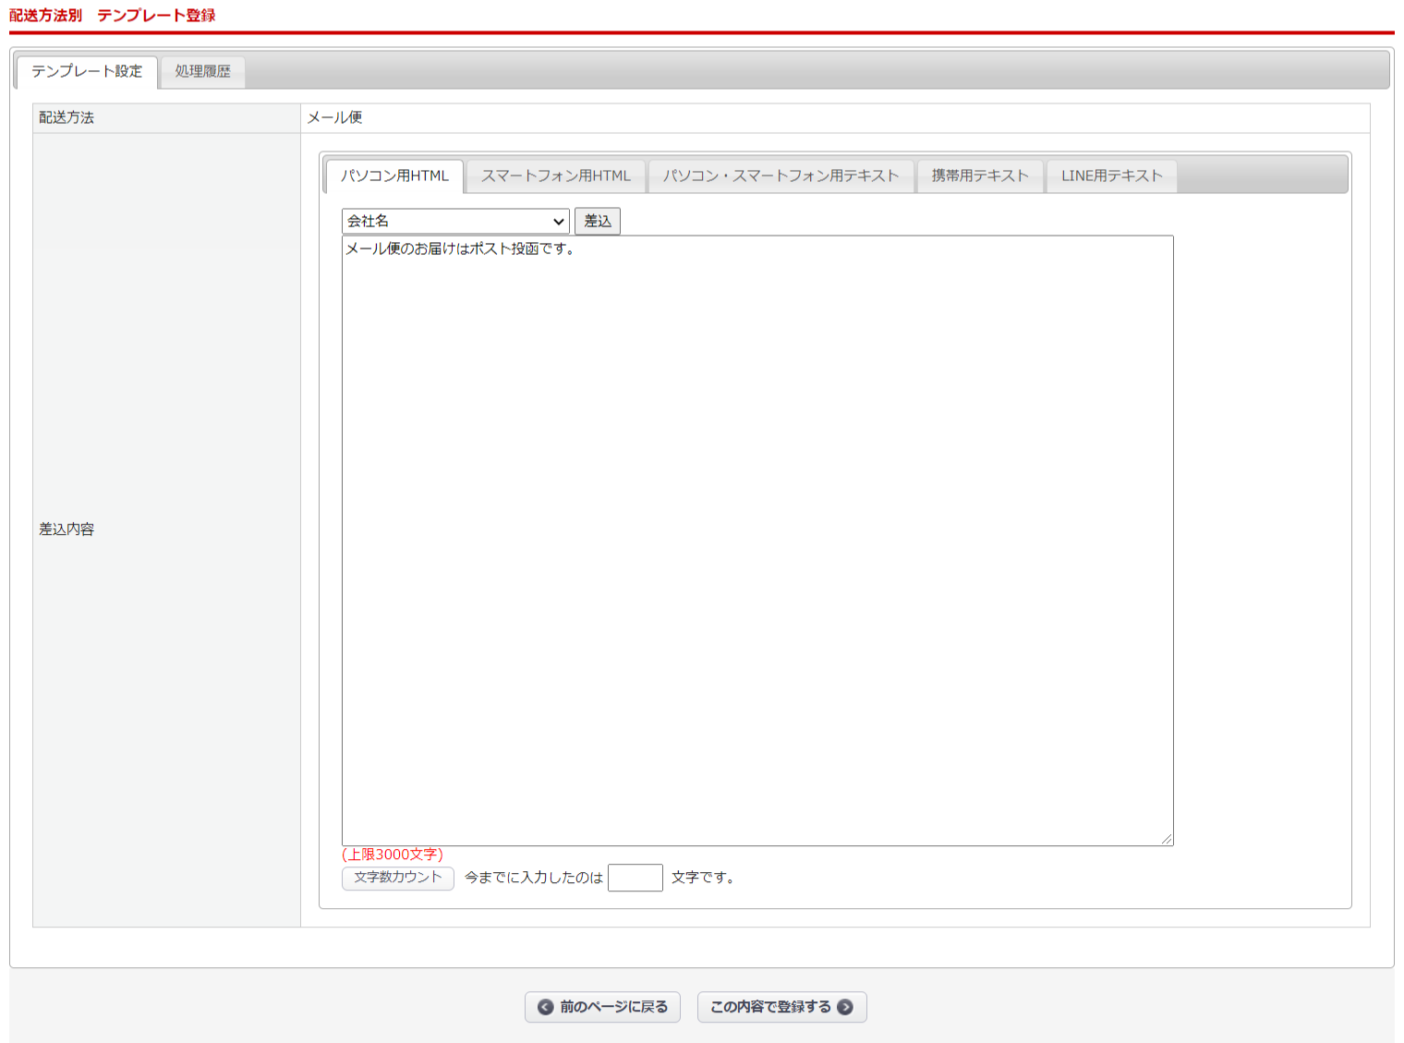The width and height of the screenshot is (1404, 1043).
Task: Open the LINE用テキスト tab
Action: click(x=1111, y=176)
